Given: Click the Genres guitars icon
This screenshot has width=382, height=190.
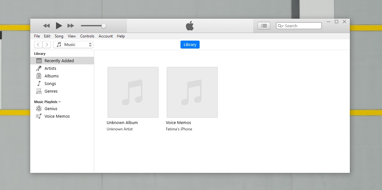Looking at the screenshot, I should [x=39, y=91].
